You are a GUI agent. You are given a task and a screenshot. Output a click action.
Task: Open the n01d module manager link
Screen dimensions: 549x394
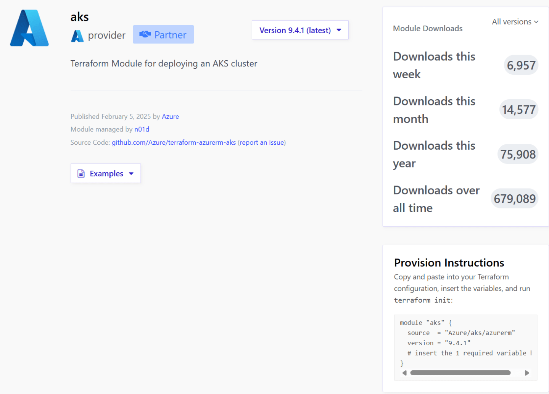pos(142,129)
